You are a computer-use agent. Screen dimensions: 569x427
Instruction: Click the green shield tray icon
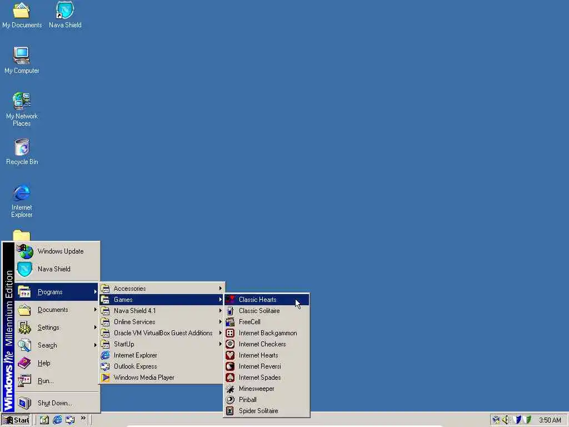pyautogui.click(x=527, y=420)
